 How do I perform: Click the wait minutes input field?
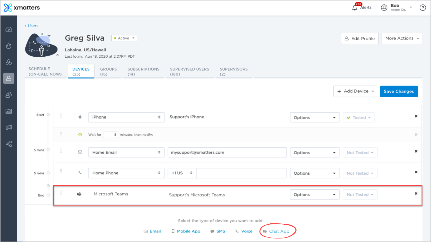coord(111,135)
